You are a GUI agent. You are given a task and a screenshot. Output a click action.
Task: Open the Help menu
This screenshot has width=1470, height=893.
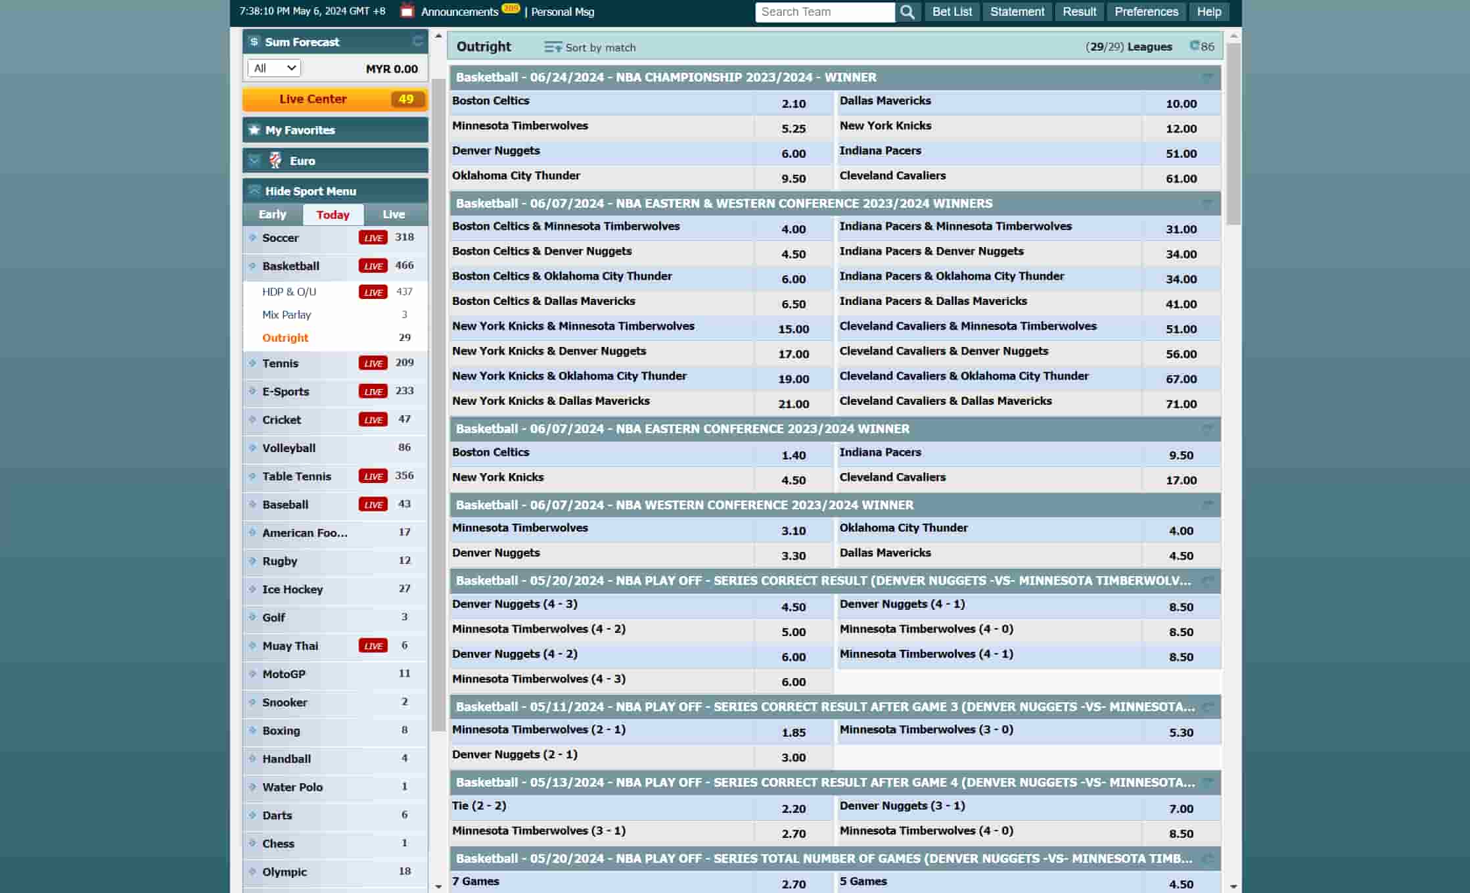point(1208,12)
